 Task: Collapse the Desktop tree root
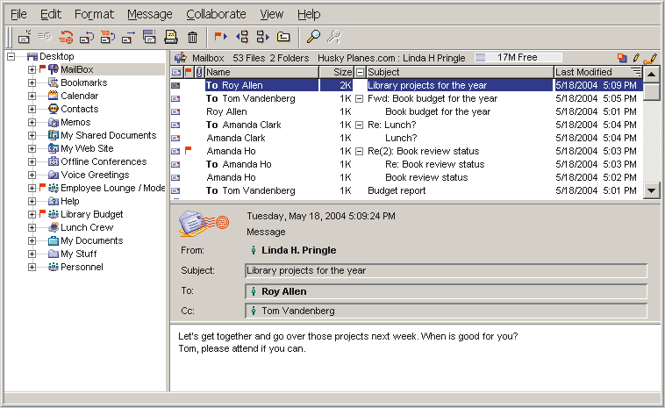pos(11,56)
